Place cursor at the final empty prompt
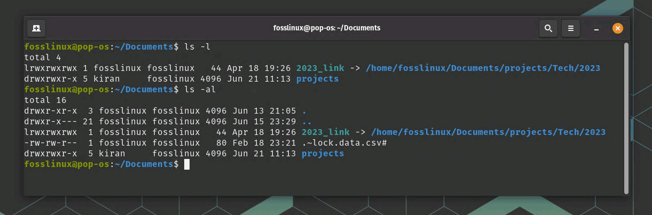 187,164
